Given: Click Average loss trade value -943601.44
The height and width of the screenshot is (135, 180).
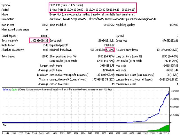Looking at the screenshot, I should [172, 70].
